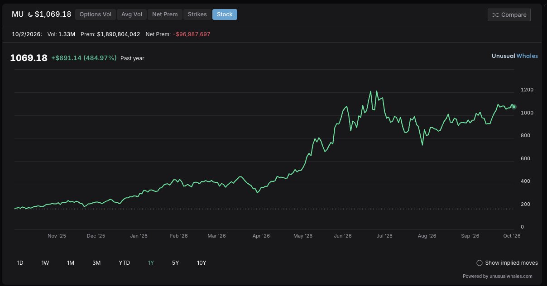Screen dimensions: 547x286
Task: Set chart range to 1W
Action: click(45, 263)
